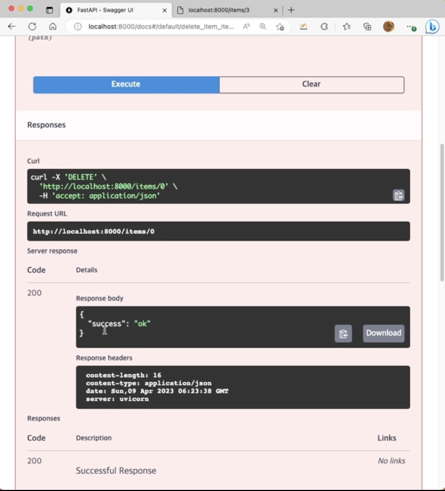445x491 pixels.
Task: Open the browser settings and more menu
Action: pyautogui.click(x=411, y=27)
